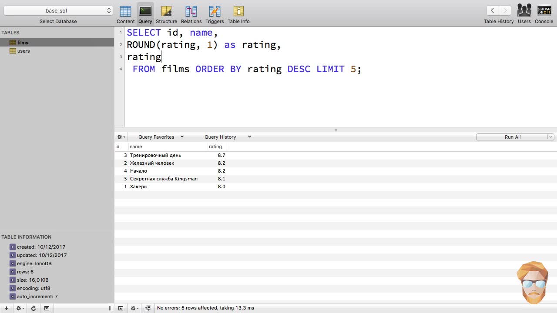Open the Run All dropdown arrow

pyautogui.click(x=550, y=137)
